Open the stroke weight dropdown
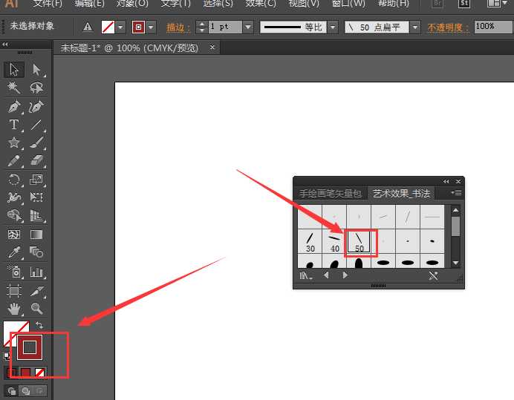The height and width of the screenshot is (400, 514). tap(248, 27)
